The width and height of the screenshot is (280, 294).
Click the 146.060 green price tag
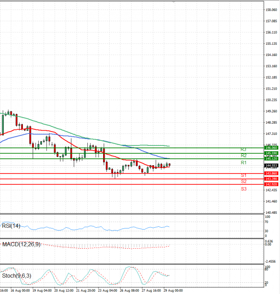coord(271,147)
